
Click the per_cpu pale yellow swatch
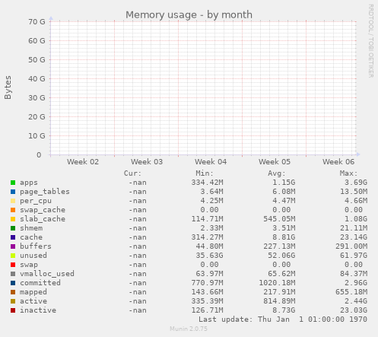coord(13,201)
